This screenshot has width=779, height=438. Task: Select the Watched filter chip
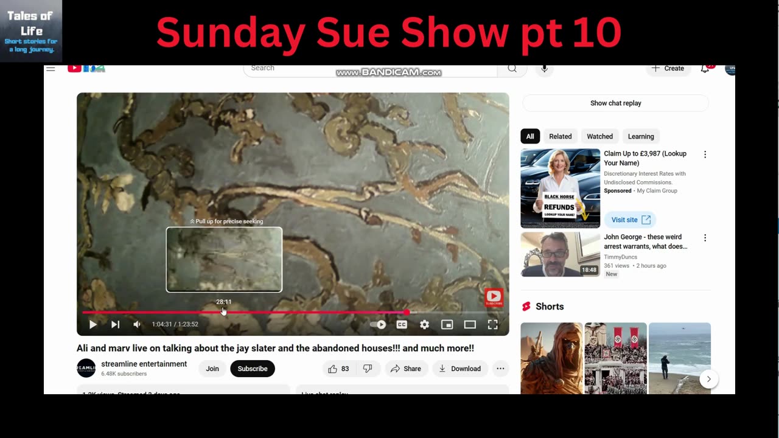pyautogui.click(x=600, y=137)
